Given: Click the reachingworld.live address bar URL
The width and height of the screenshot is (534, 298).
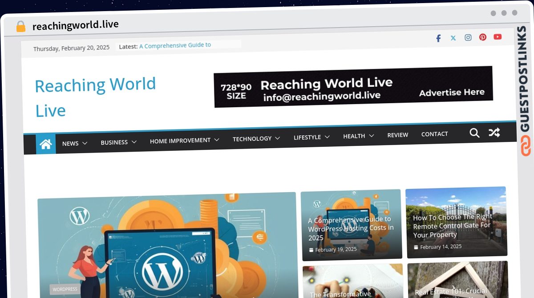Looking at the screenshot, I should [x=76, y=25].
